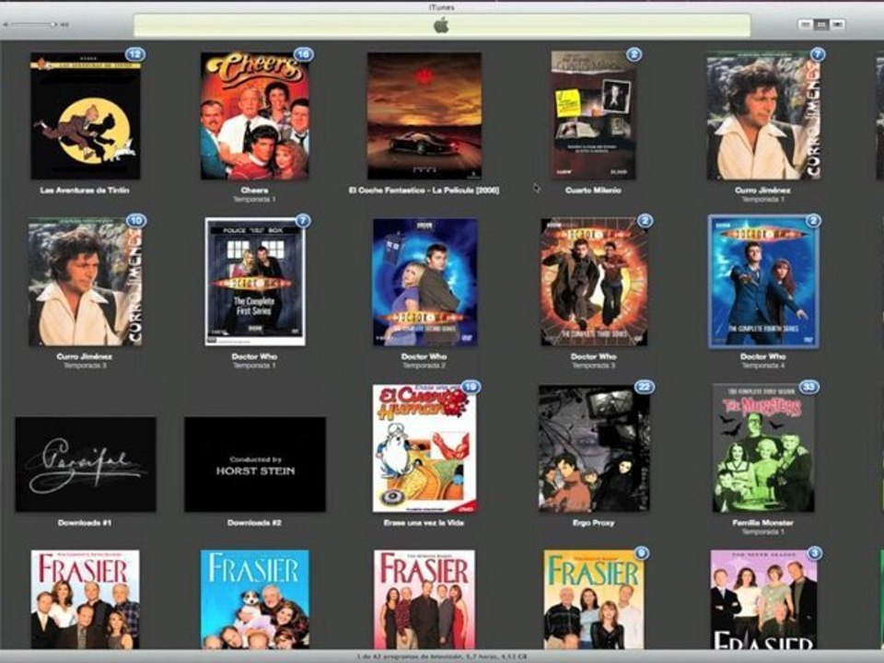Open the highlighted Doctor Who Temporada 4 cover
Viewport: 884px width, 663px height.
click(763, 282)
